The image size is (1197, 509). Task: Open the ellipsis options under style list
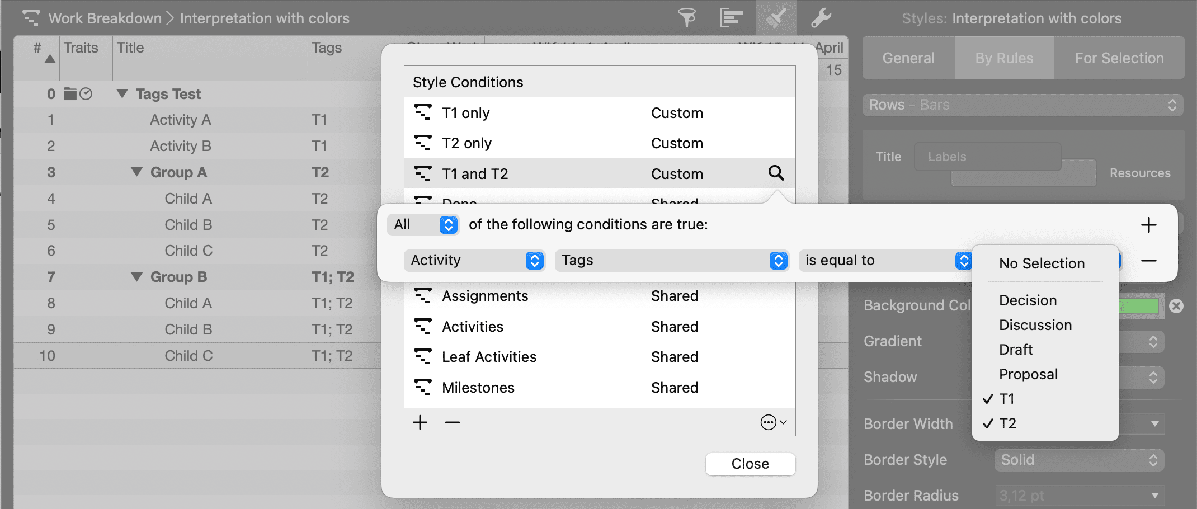[x=773, y=422]
